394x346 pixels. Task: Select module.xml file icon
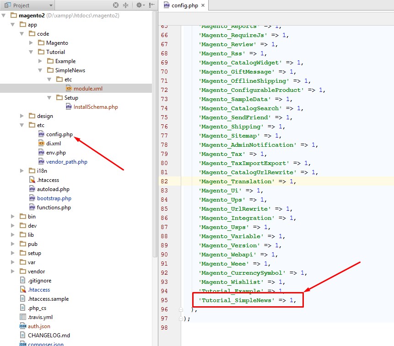tap(69, 88)
